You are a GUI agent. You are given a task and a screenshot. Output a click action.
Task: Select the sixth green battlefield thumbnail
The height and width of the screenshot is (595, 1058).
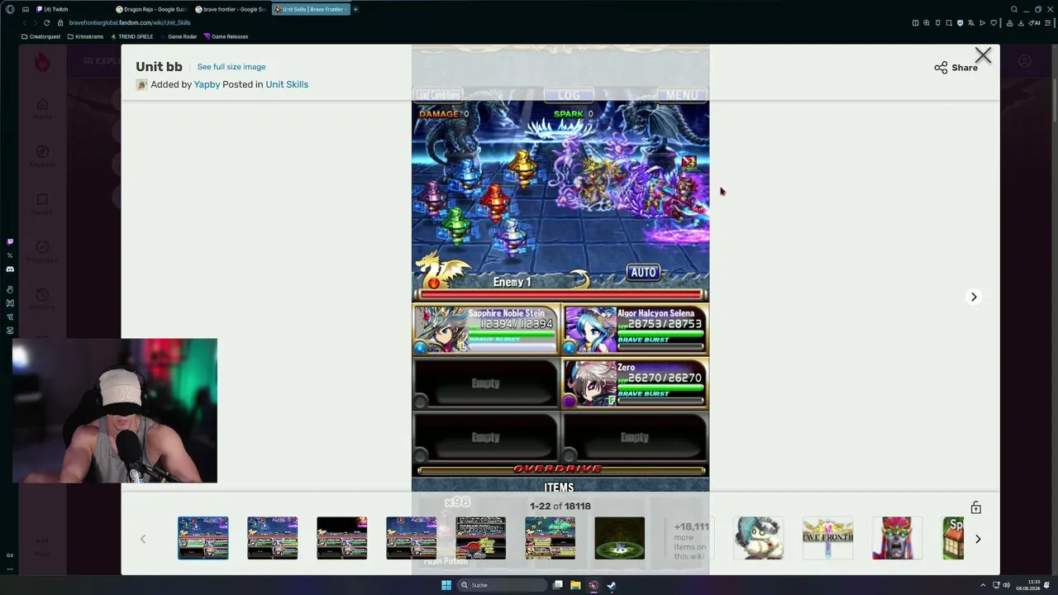[550, 538]
